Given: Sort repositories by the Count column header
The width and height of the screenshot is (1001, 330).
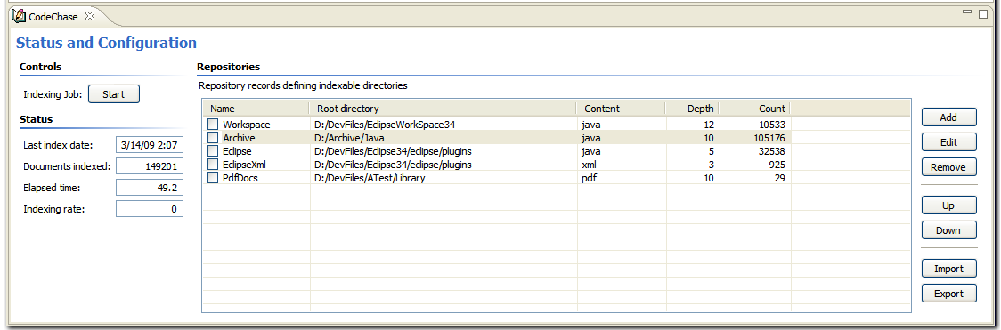Looking at the screenshot, I should point(755,109).
